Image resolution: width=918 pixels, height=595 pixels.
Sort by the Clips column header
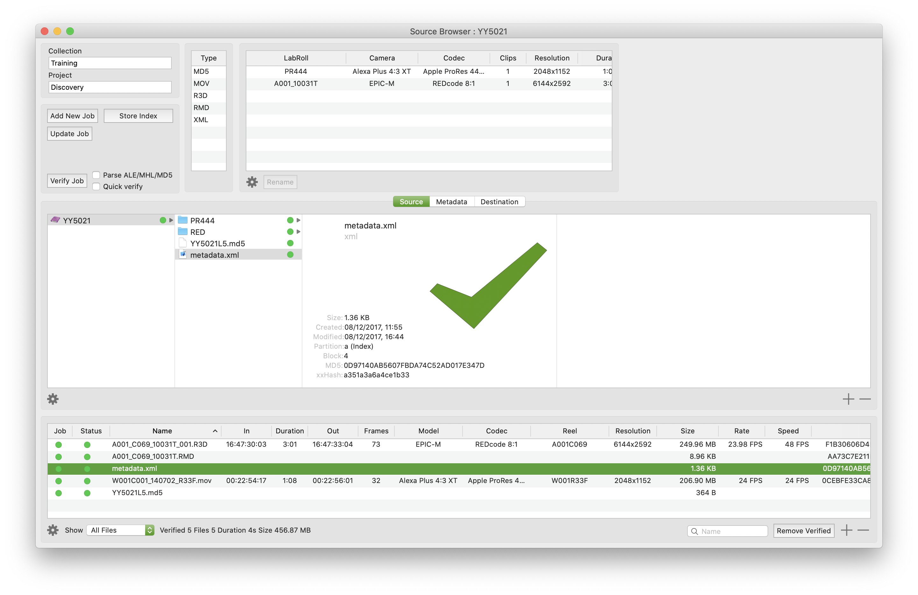click(x=508, y=58)
